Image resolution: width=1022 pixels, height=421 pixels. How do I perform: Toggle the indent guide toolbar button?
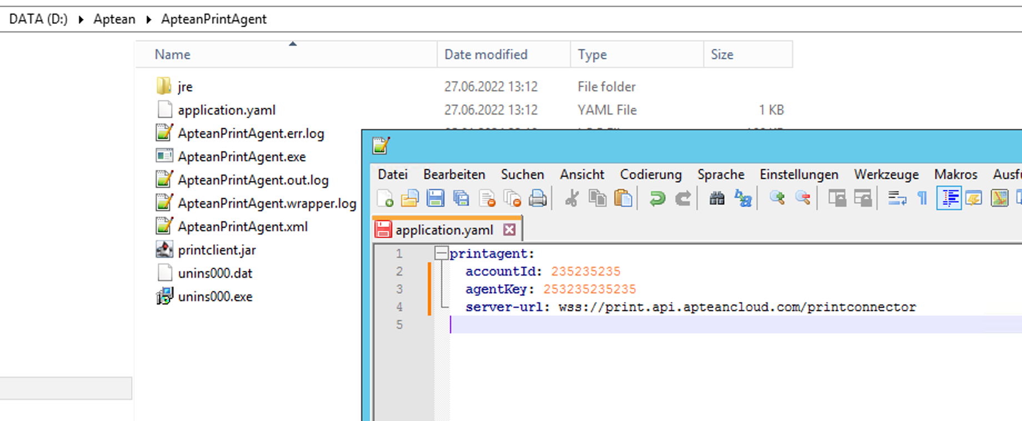tap(949, 198)
